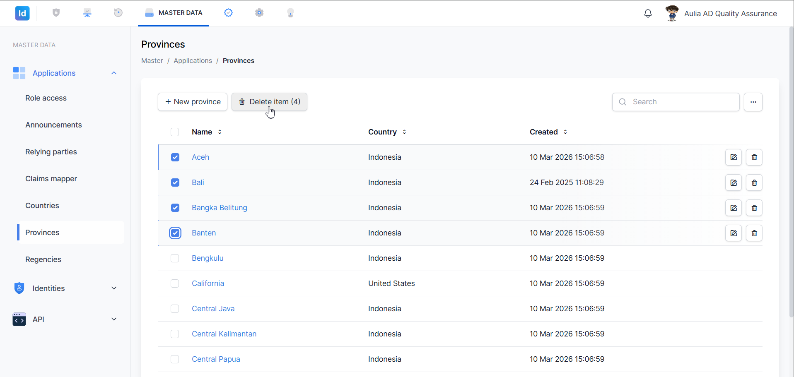Delete the Bali row with trash icon
794x377 pixels.
[754, 182]
